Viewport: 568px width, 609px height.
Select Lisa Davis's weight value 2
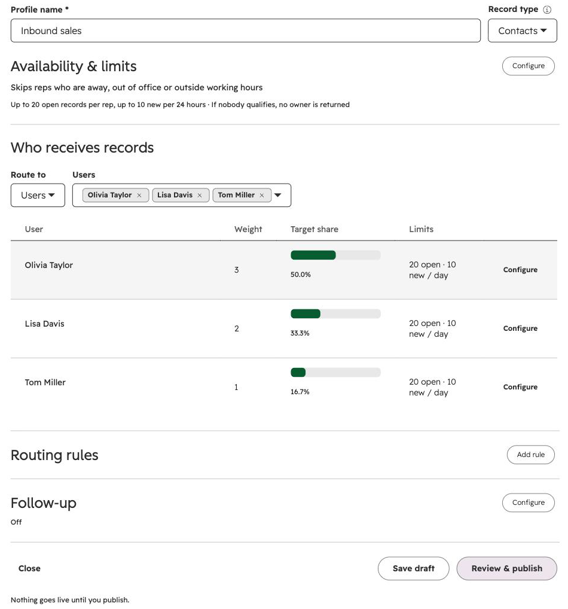(236, 328)
